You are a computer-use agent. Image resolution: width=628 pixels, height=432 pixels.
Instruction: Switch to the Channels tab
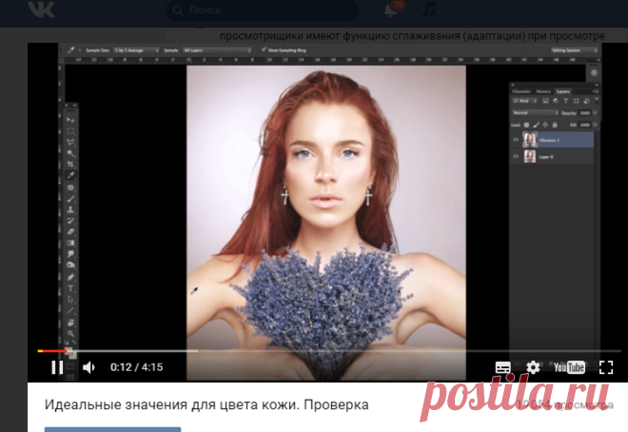pyautogui.click(x=521, y=91)
